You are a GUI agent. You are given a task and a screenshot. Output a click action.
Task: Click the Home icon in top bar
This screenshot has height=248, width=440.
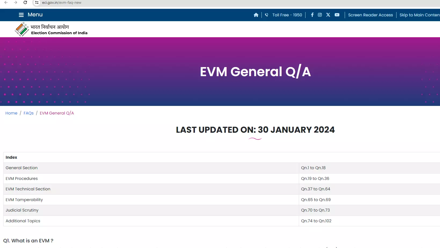(x=256, y=15)
